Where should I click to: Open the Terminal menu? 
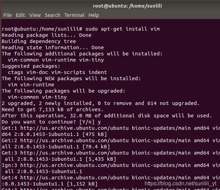(74, 15)
